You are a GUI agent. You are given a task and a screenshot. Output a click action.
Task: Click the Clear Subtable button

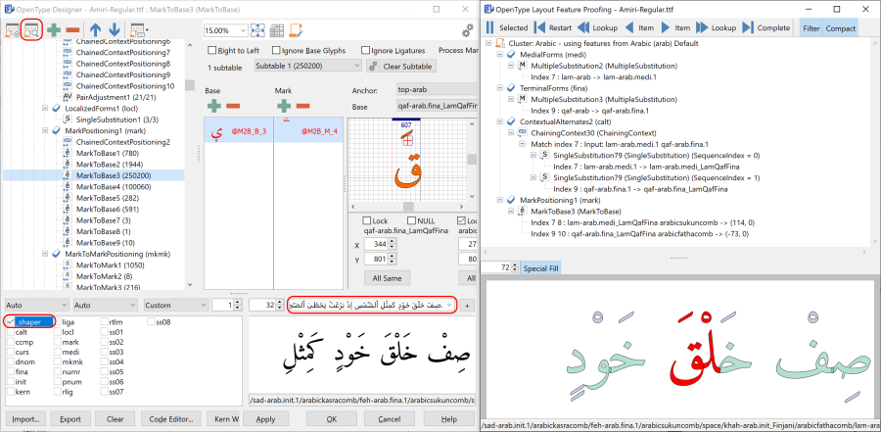tap(401, 67)
